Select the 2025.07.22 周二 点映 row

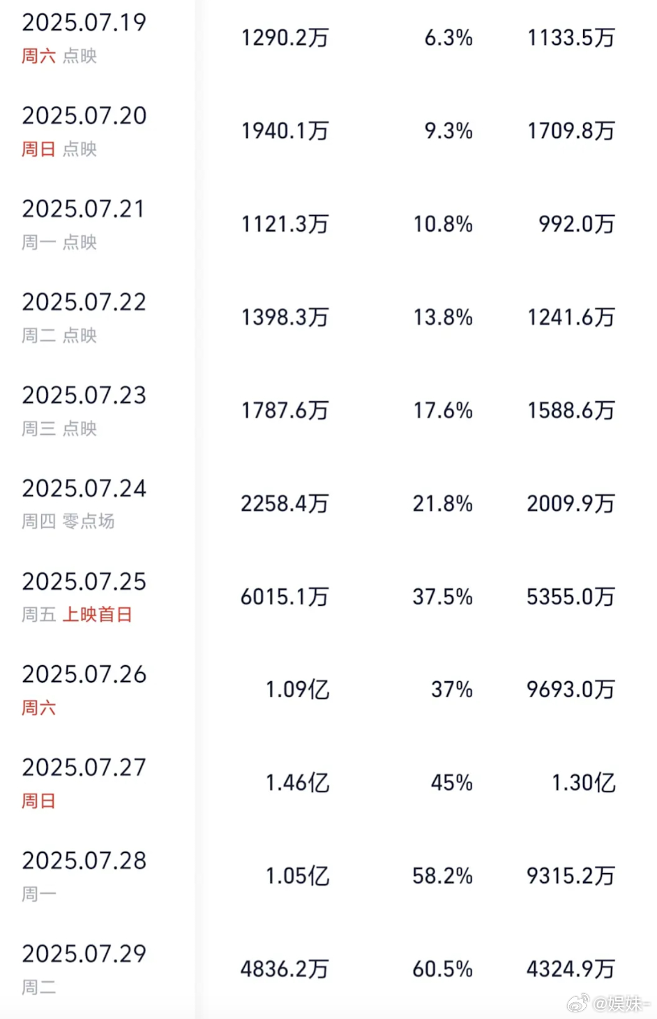tap(328, 317)
